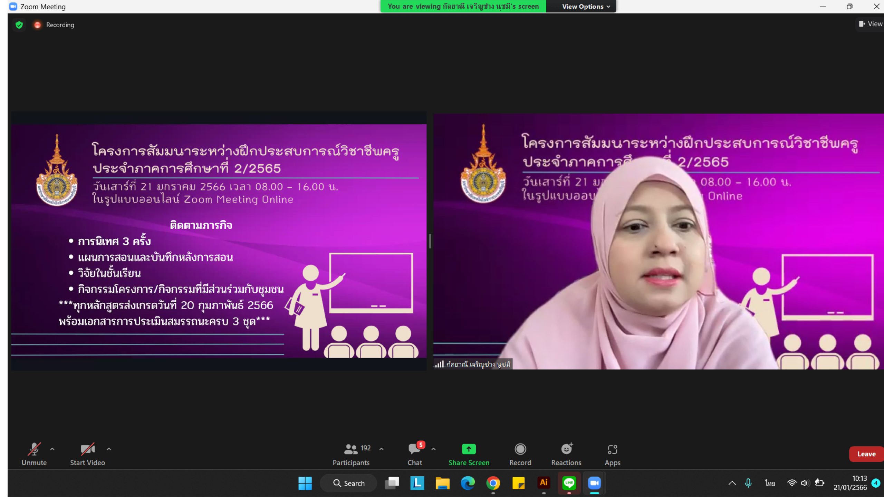884x497 pixels.
Task: Start recording with Record button
Action: (x=520, y=454)
